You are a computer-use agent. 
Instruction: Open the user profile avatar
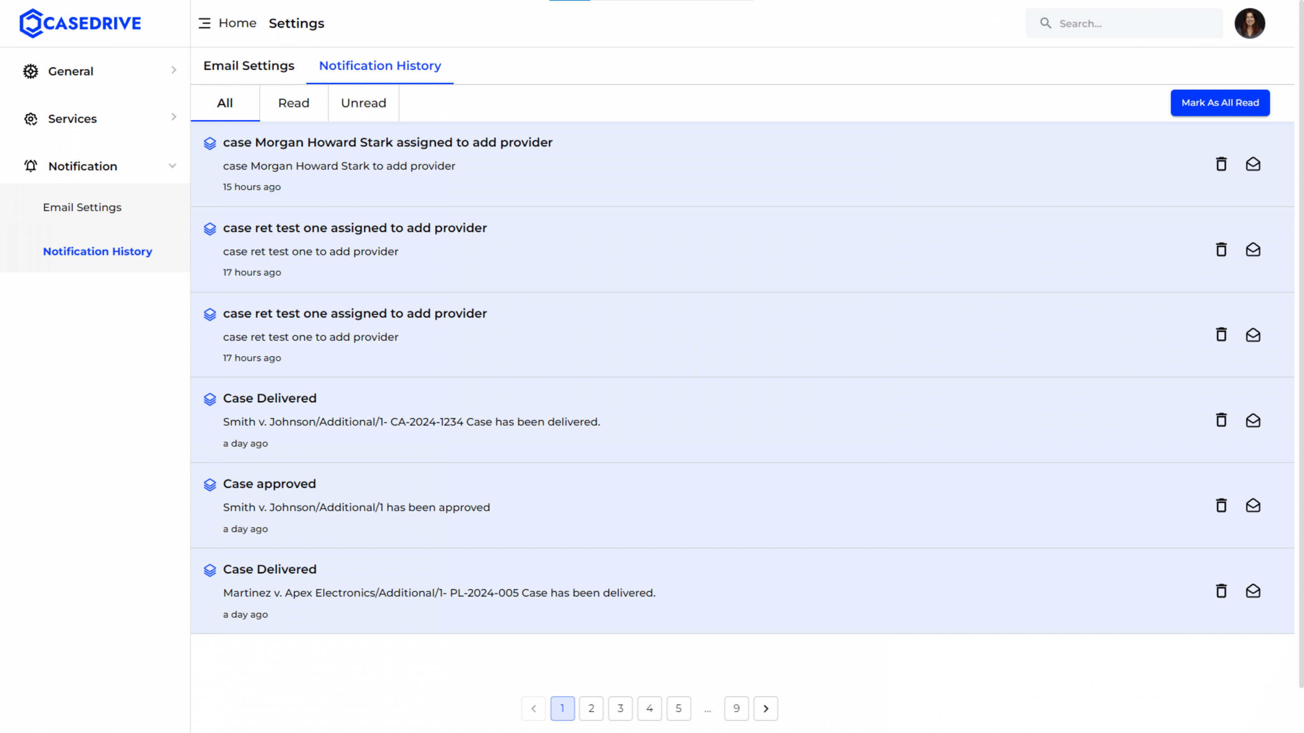pos(1249,23)
